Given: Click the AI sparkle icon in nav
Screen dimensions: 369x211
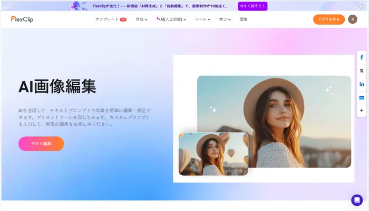Looking at the screenshot, I should [158, 18].
